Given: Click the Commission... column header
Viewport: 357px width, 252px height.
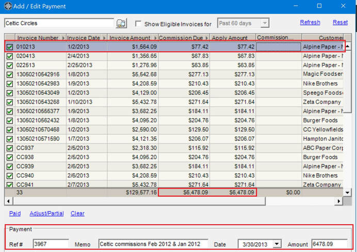Looking at the screenshot, I should tap(279, 38).
